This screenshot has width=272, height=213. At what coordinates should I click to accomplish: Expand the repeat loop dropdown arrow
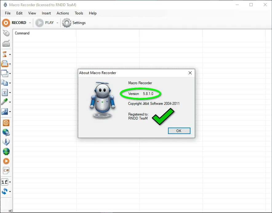click(x=10, y=192)
